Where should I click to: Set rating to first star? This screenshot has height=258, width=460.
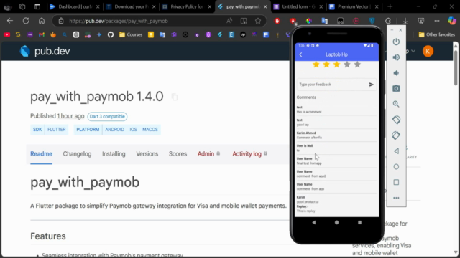(x=316, y=64)
